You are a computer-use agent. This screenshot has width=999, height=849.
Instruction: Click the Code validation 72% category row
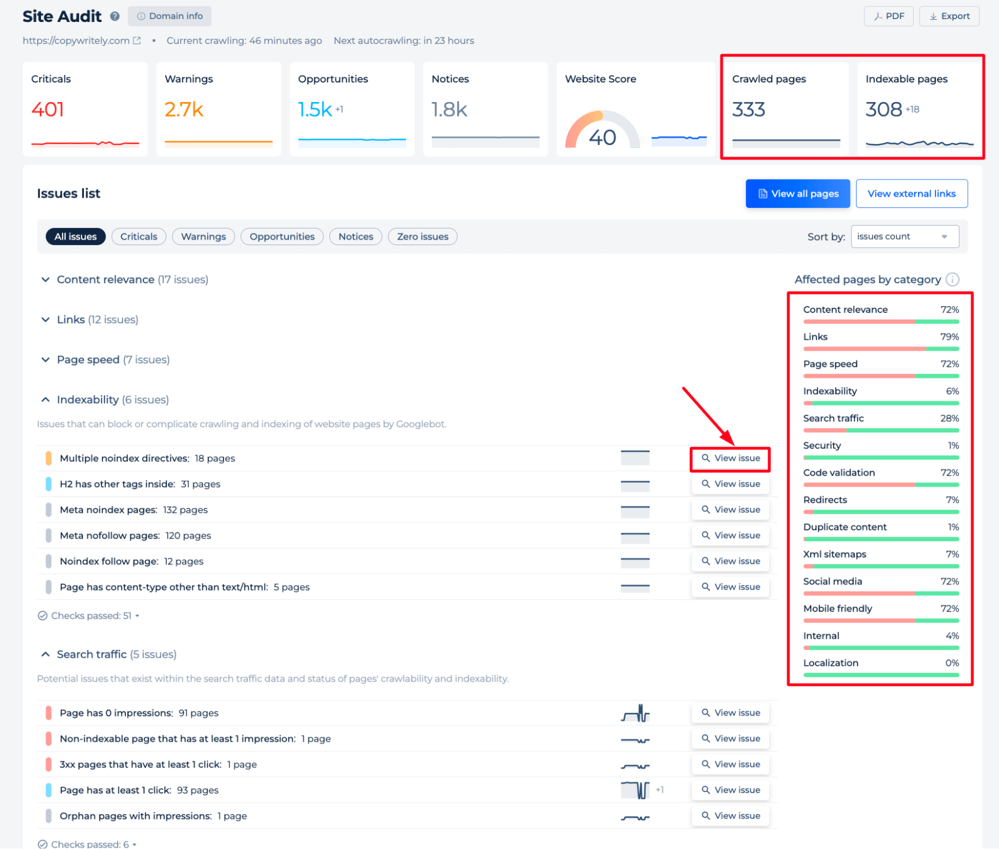881,477
